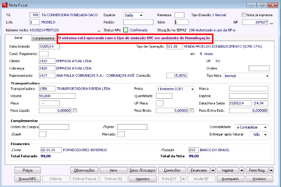Click the NF number field 107627
Image resolution: width=281 pixels, height=187 pixels.
(255, 22)
